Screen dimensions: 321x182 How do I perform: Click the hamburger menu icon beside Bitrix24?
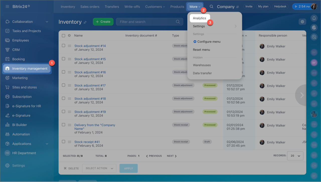point(7,6)
